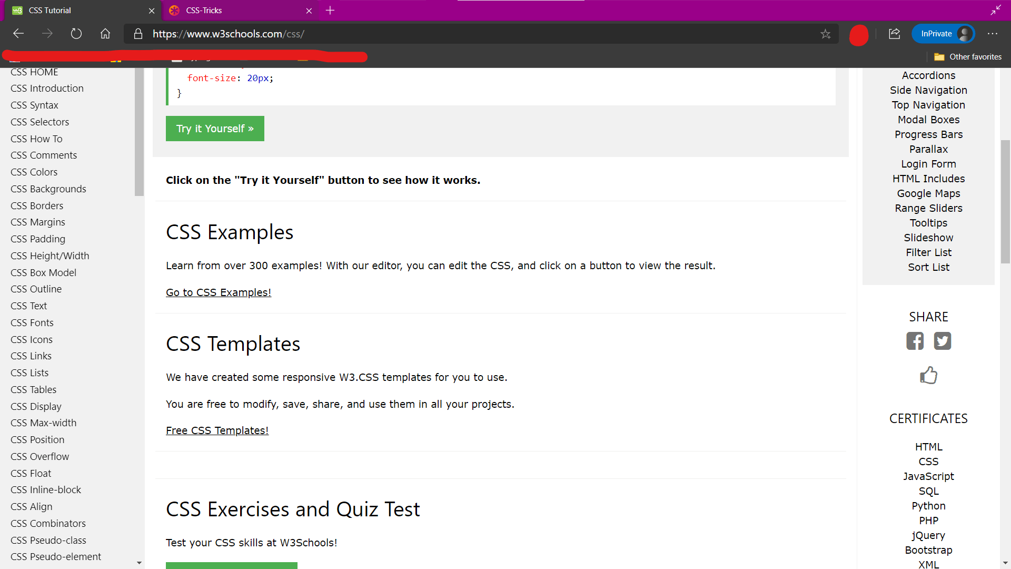
Task: Share page on Twitter icon
Action: tap(942, 341)
